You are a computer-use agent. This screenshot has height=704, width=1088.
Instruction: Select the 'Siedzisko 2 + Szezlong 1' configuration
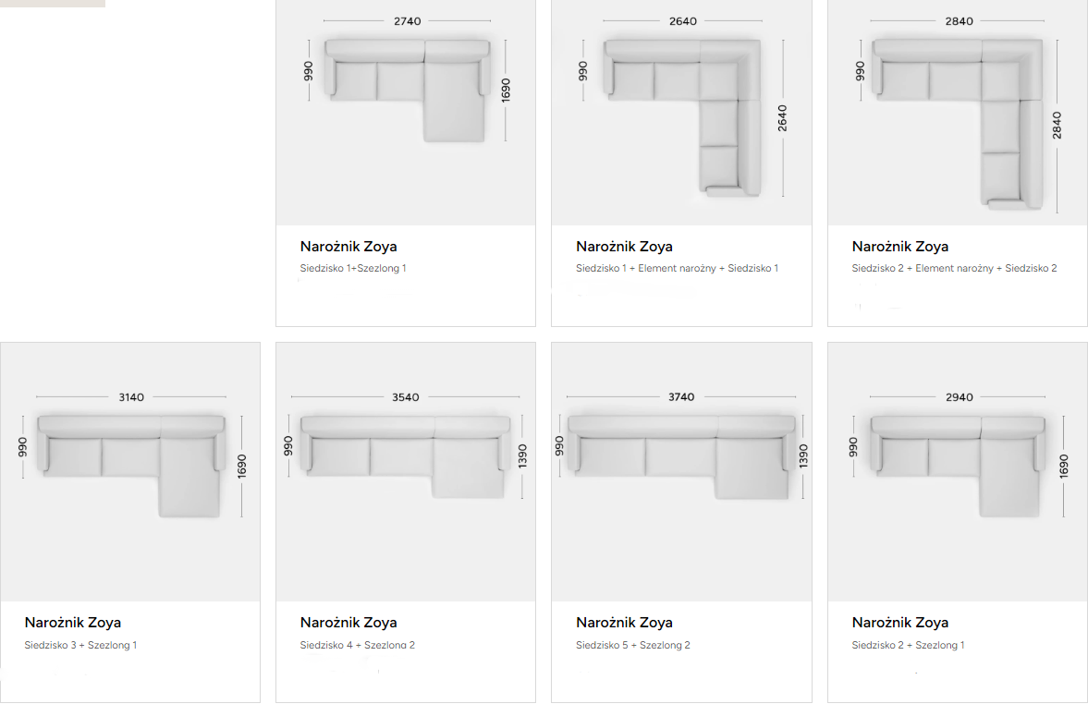908,645
